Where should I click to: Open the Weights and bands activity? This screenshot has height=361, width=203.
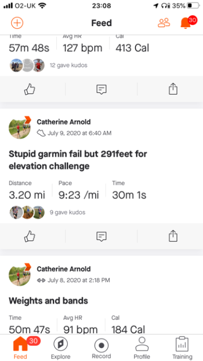[x=48, y=301]
